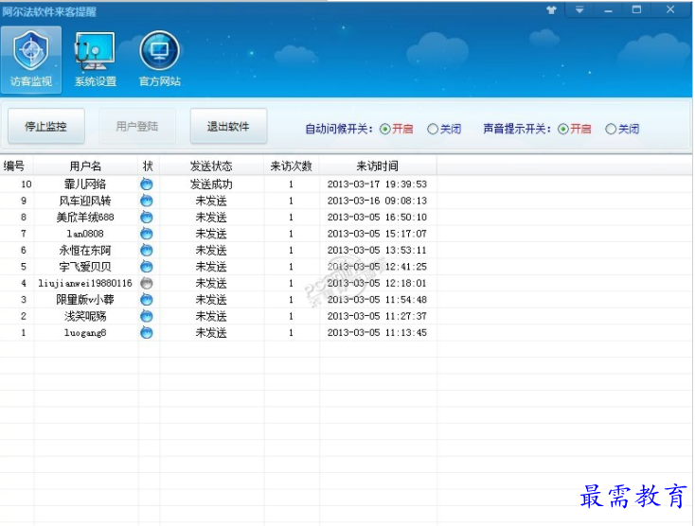Select user 浅笑呢殇

(x=85, y=316)
